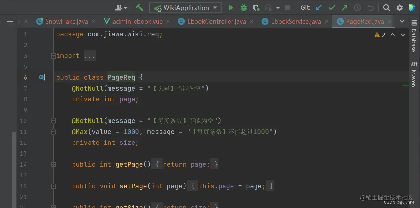Expand the profiler options dropdown arrow
The height and width of the screenshot is (208, 420).
click(278, 8)
